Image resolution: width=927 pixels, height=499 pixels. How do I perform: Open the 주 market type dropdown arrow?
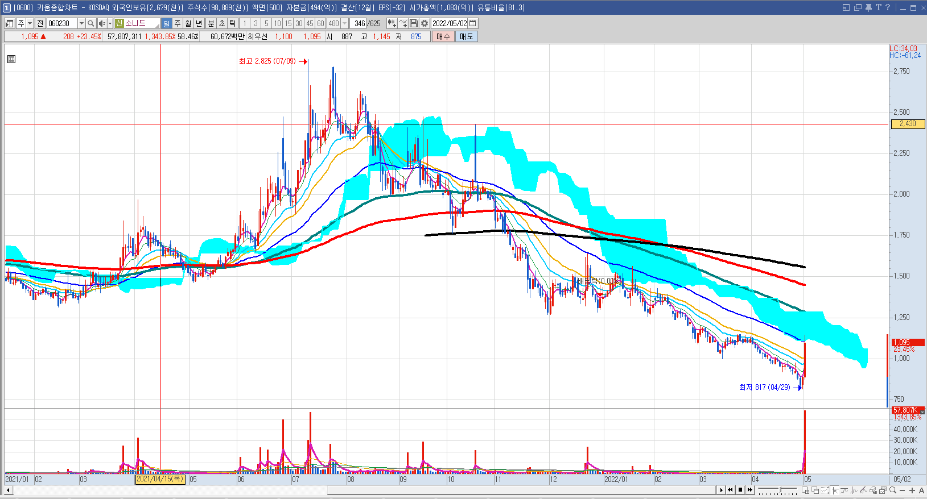[x=30, y=23]
